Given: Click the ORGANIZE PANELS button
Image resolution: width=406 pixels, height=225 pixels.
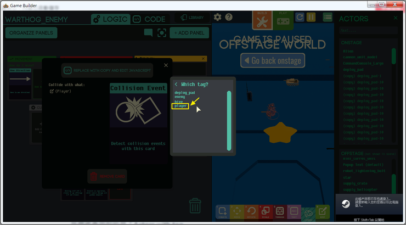Looking at the screenshot, I should 31,33.
